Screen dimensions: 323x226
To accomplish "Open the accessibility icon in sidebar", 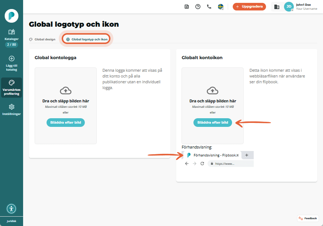I will click(12, 209).
